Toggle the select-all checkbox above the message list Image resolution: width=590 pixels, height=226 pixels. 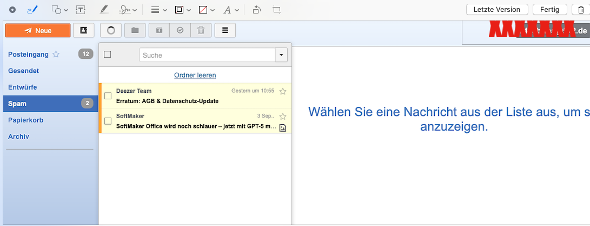(108, 54)
